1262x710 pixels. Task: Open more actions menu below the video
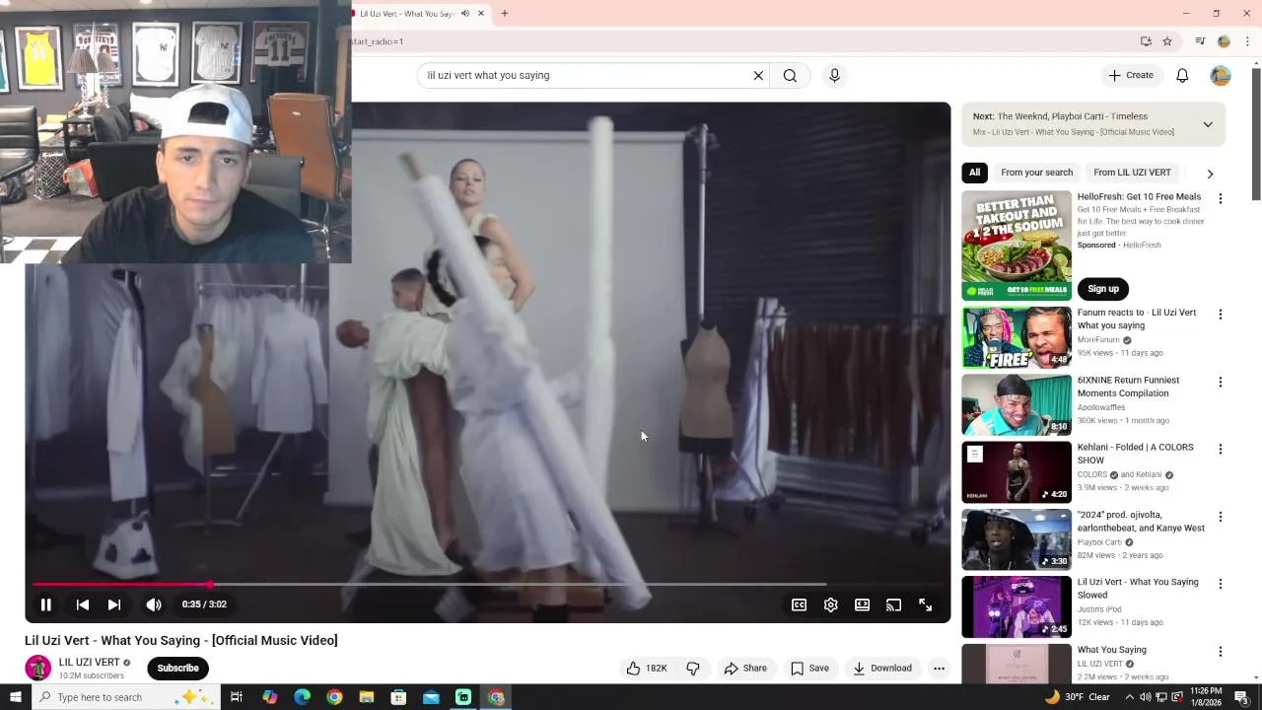click(939, 669)
